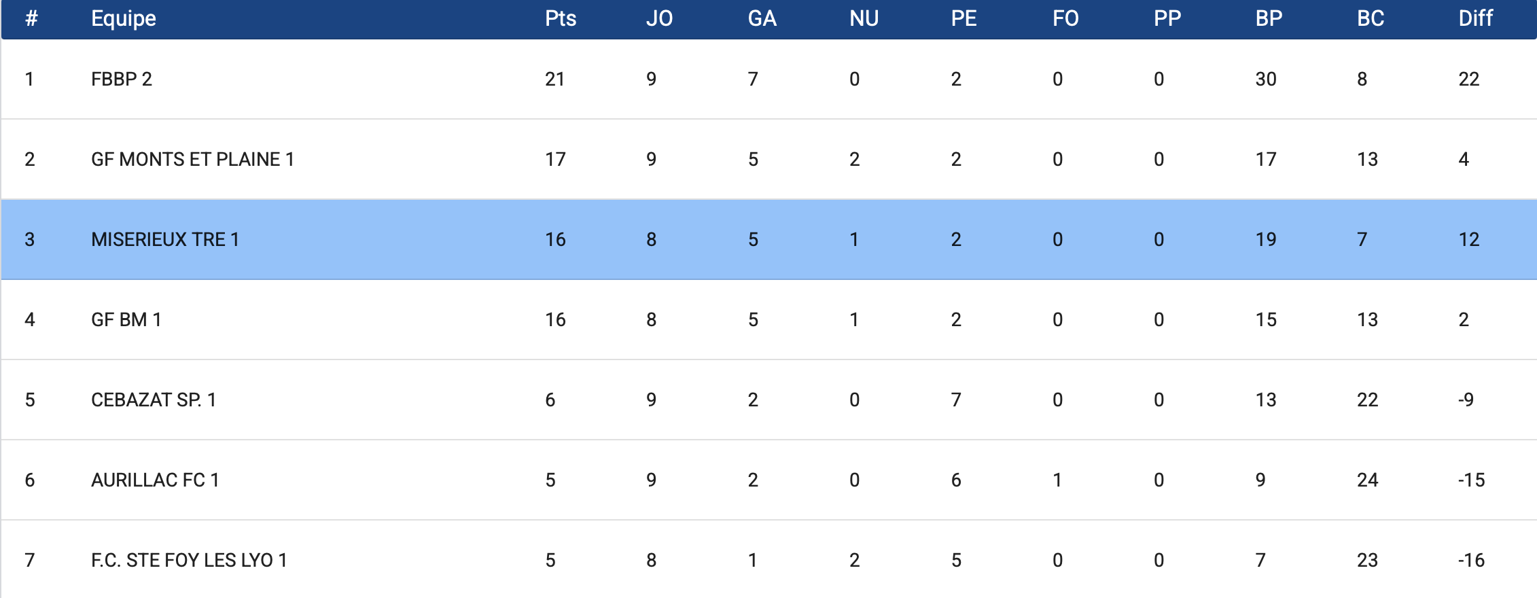Click the PP column header

(x=1167, y=18)
